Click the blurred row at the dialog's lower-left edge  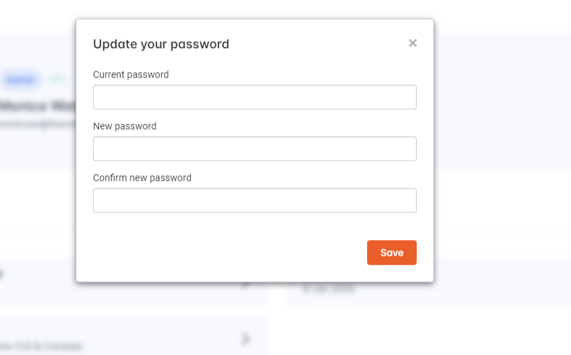34,275
